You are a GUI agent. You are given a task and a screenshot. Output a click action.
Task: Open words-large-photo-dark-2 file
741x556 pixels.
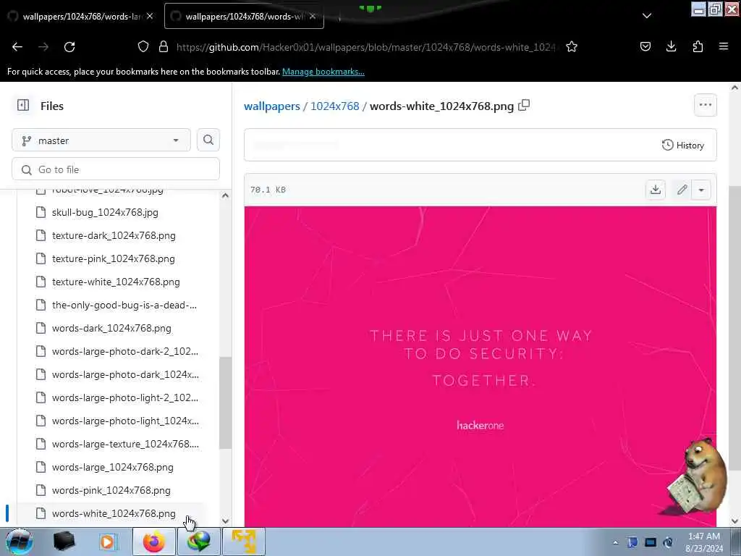124,351
